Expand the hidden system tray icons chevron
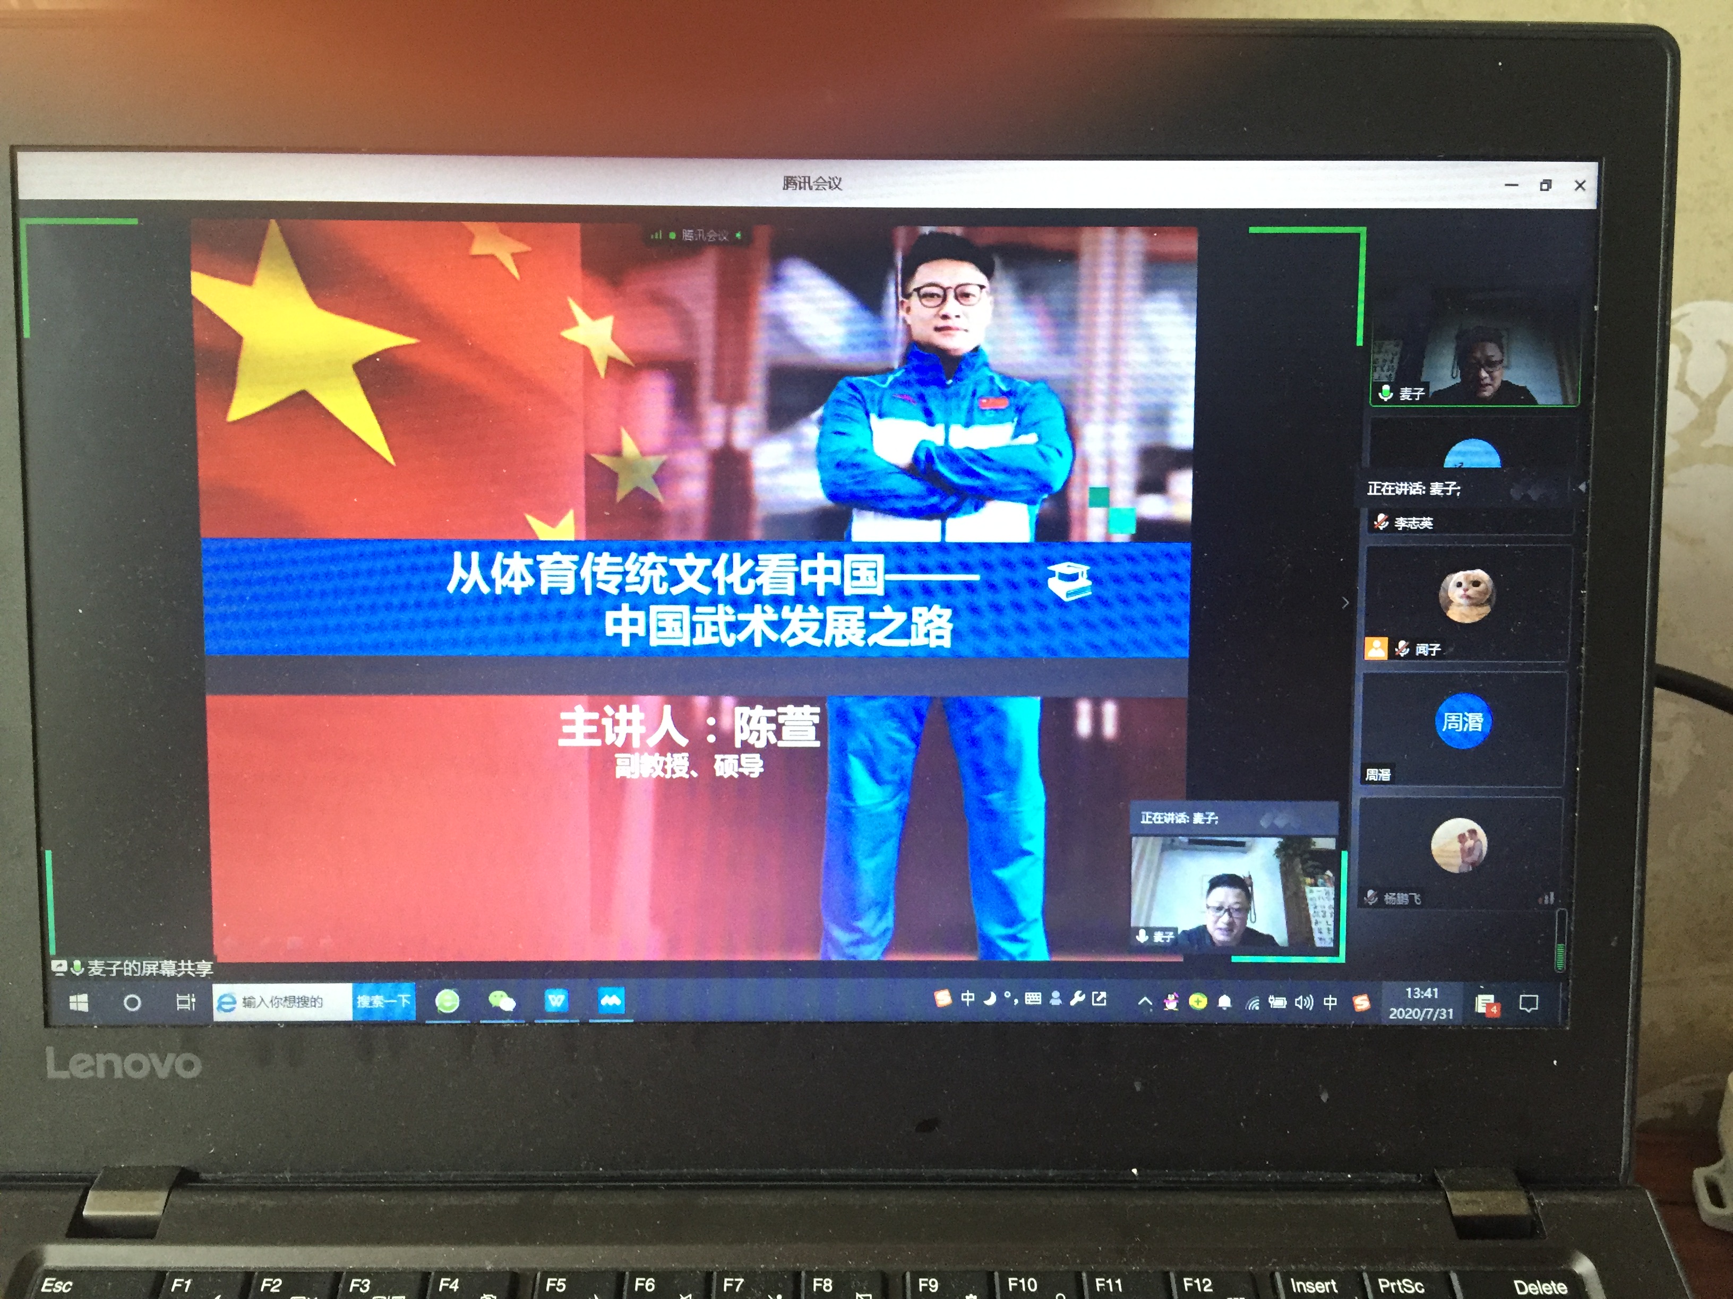The height and width of the screenshot is (1299, 1733). 1145,1001
